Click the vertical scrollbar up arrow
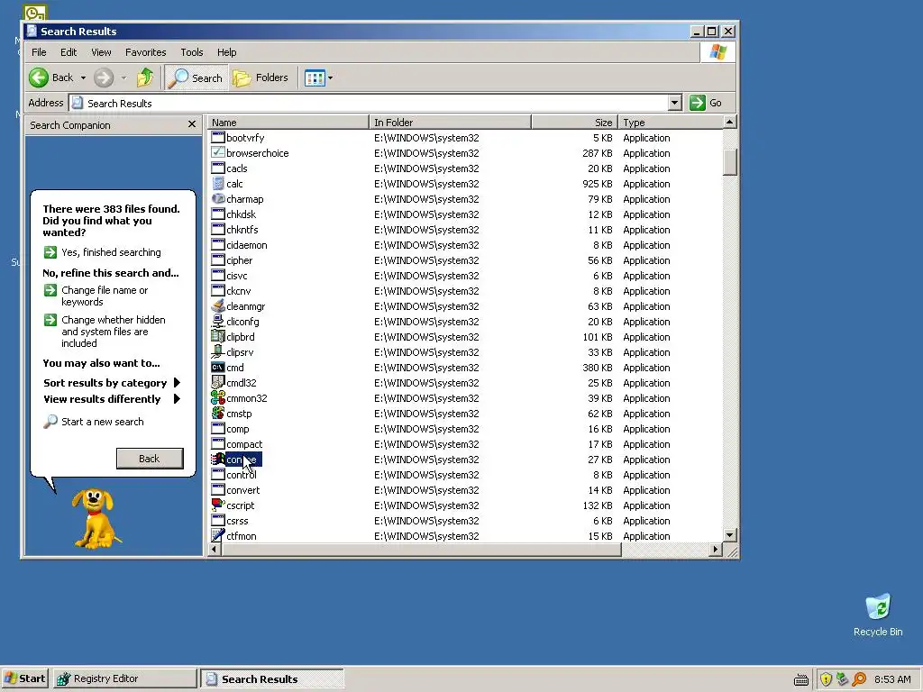The width and height of the screenshot is (923, 692). coord(730,123)
